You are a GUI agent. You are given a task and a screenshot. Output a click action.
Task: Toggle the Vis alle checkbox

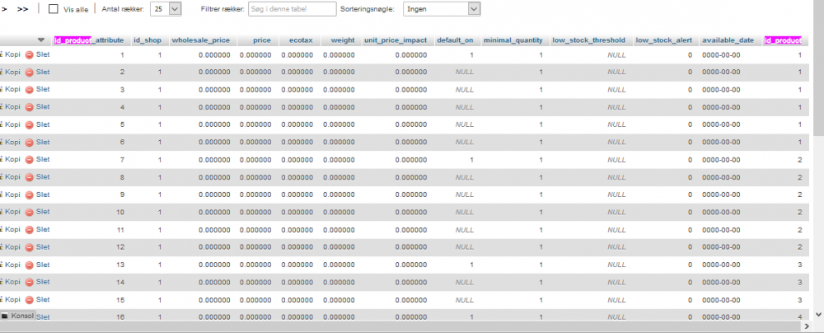(53, 9)
